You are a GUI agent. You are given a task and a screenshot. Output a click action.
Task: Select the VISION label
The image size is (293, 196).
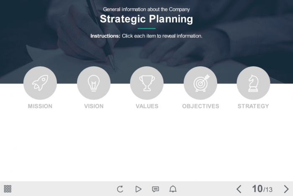94,106
